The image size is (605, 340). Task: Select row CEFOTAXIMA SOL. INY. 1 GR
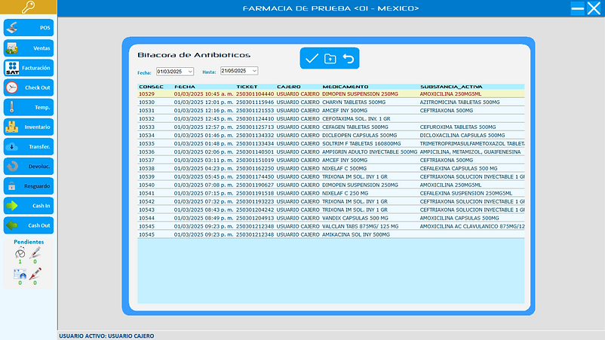pos(330,118)
